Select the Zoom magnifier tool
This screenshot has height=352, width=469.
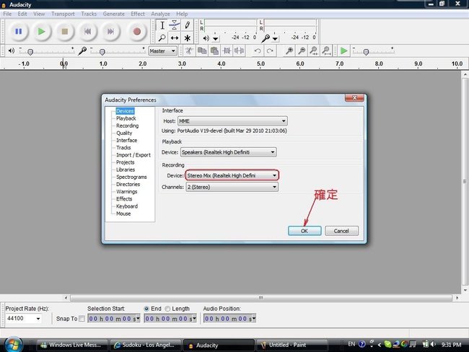click(162, 38)
